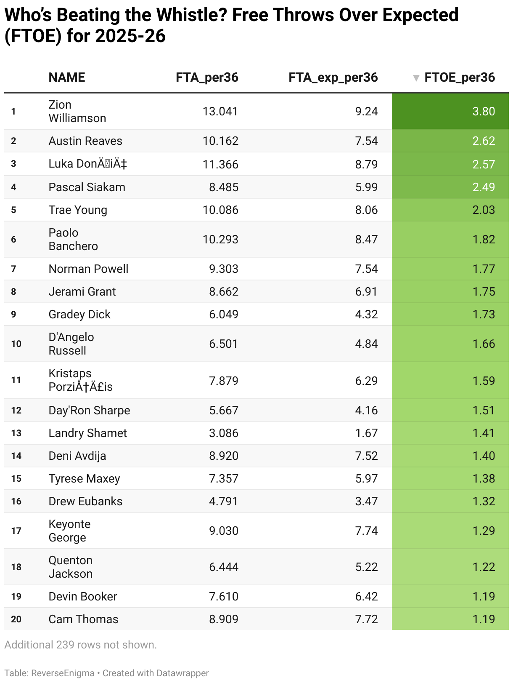Click the Austin Reaves name cell

(x=85, y=141)
